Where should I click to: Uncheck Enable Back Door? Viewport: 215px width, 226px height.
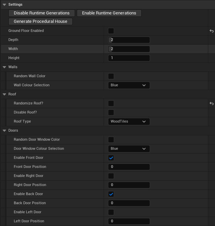[x=111, y=194]
